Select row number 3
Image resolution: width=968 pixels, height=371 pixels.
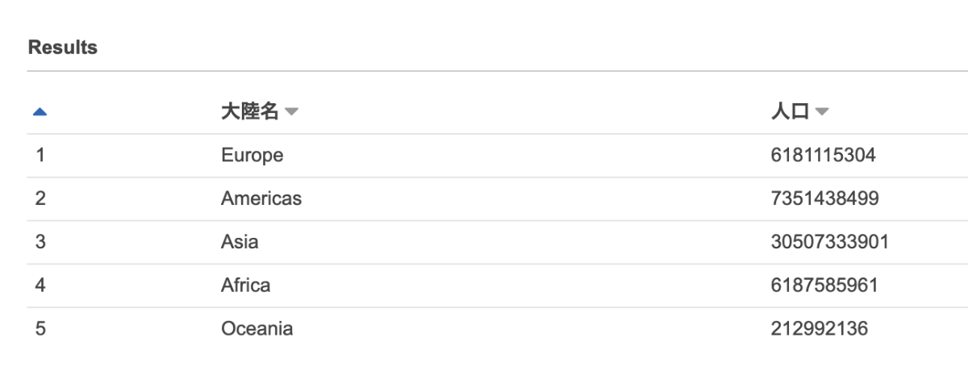click(x=40, y=242)
